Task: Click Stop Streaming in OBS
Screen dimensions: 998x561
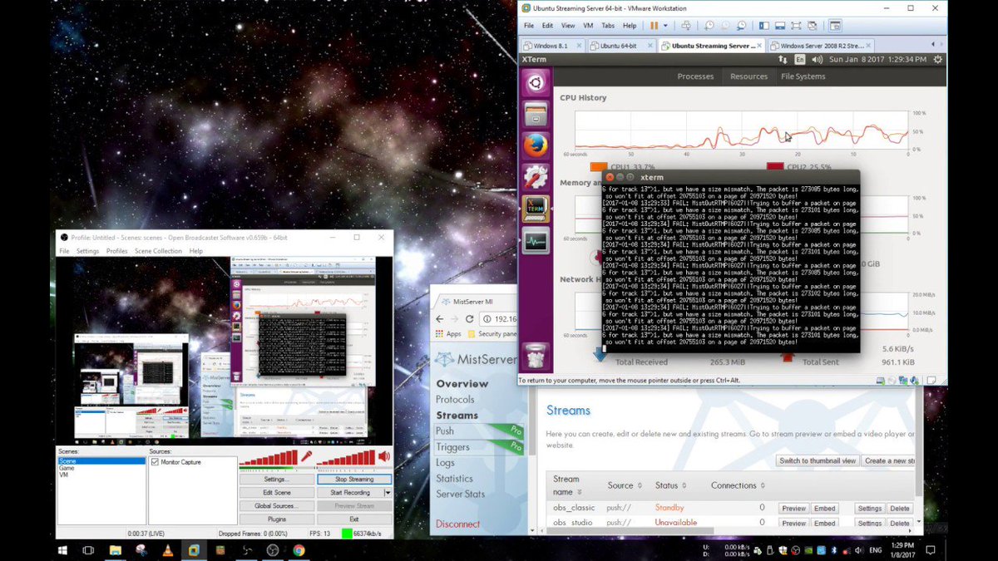Action: (353, 480)
